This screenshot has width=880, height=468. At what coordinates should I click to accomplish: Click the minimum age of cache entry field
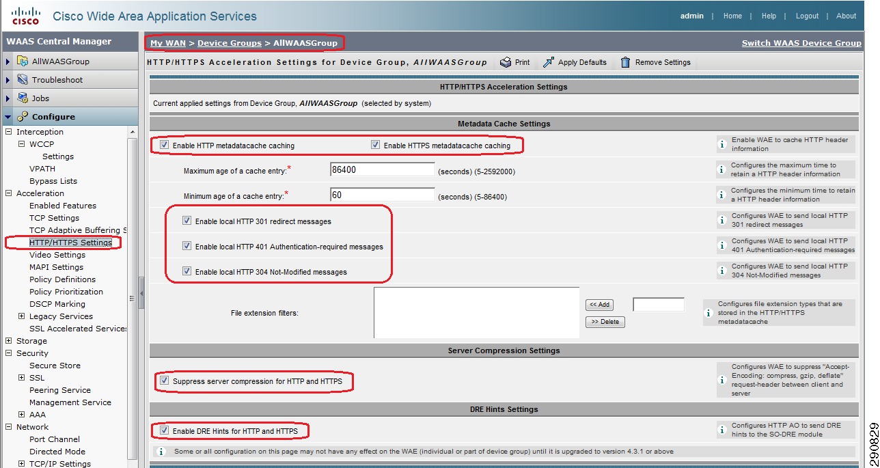383,195
